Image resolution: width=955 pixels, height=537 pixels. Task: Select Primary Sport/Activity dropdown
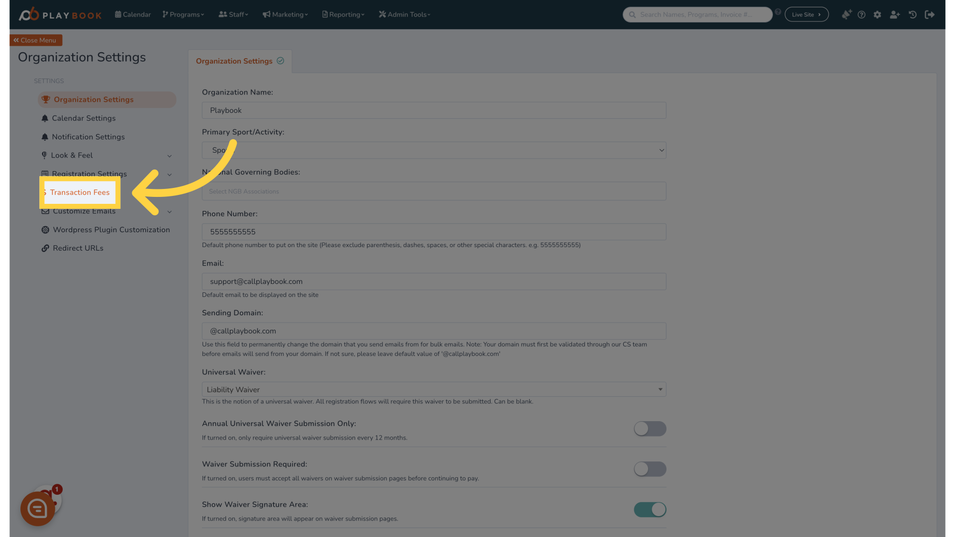[x=434, y=150]
